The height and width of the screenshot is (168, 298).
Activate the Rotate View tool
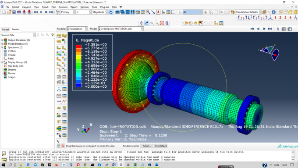point(147,23)
